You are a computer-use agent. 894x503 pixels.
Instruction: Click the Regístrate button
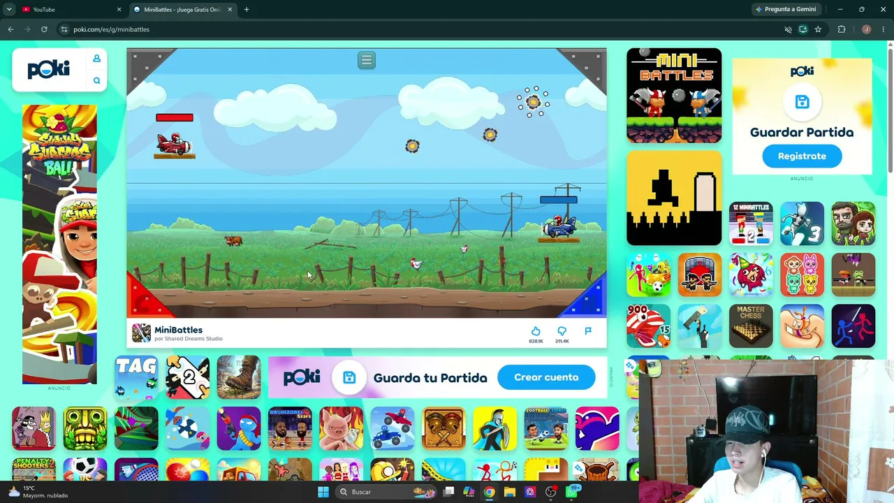[x=802, y=156]
